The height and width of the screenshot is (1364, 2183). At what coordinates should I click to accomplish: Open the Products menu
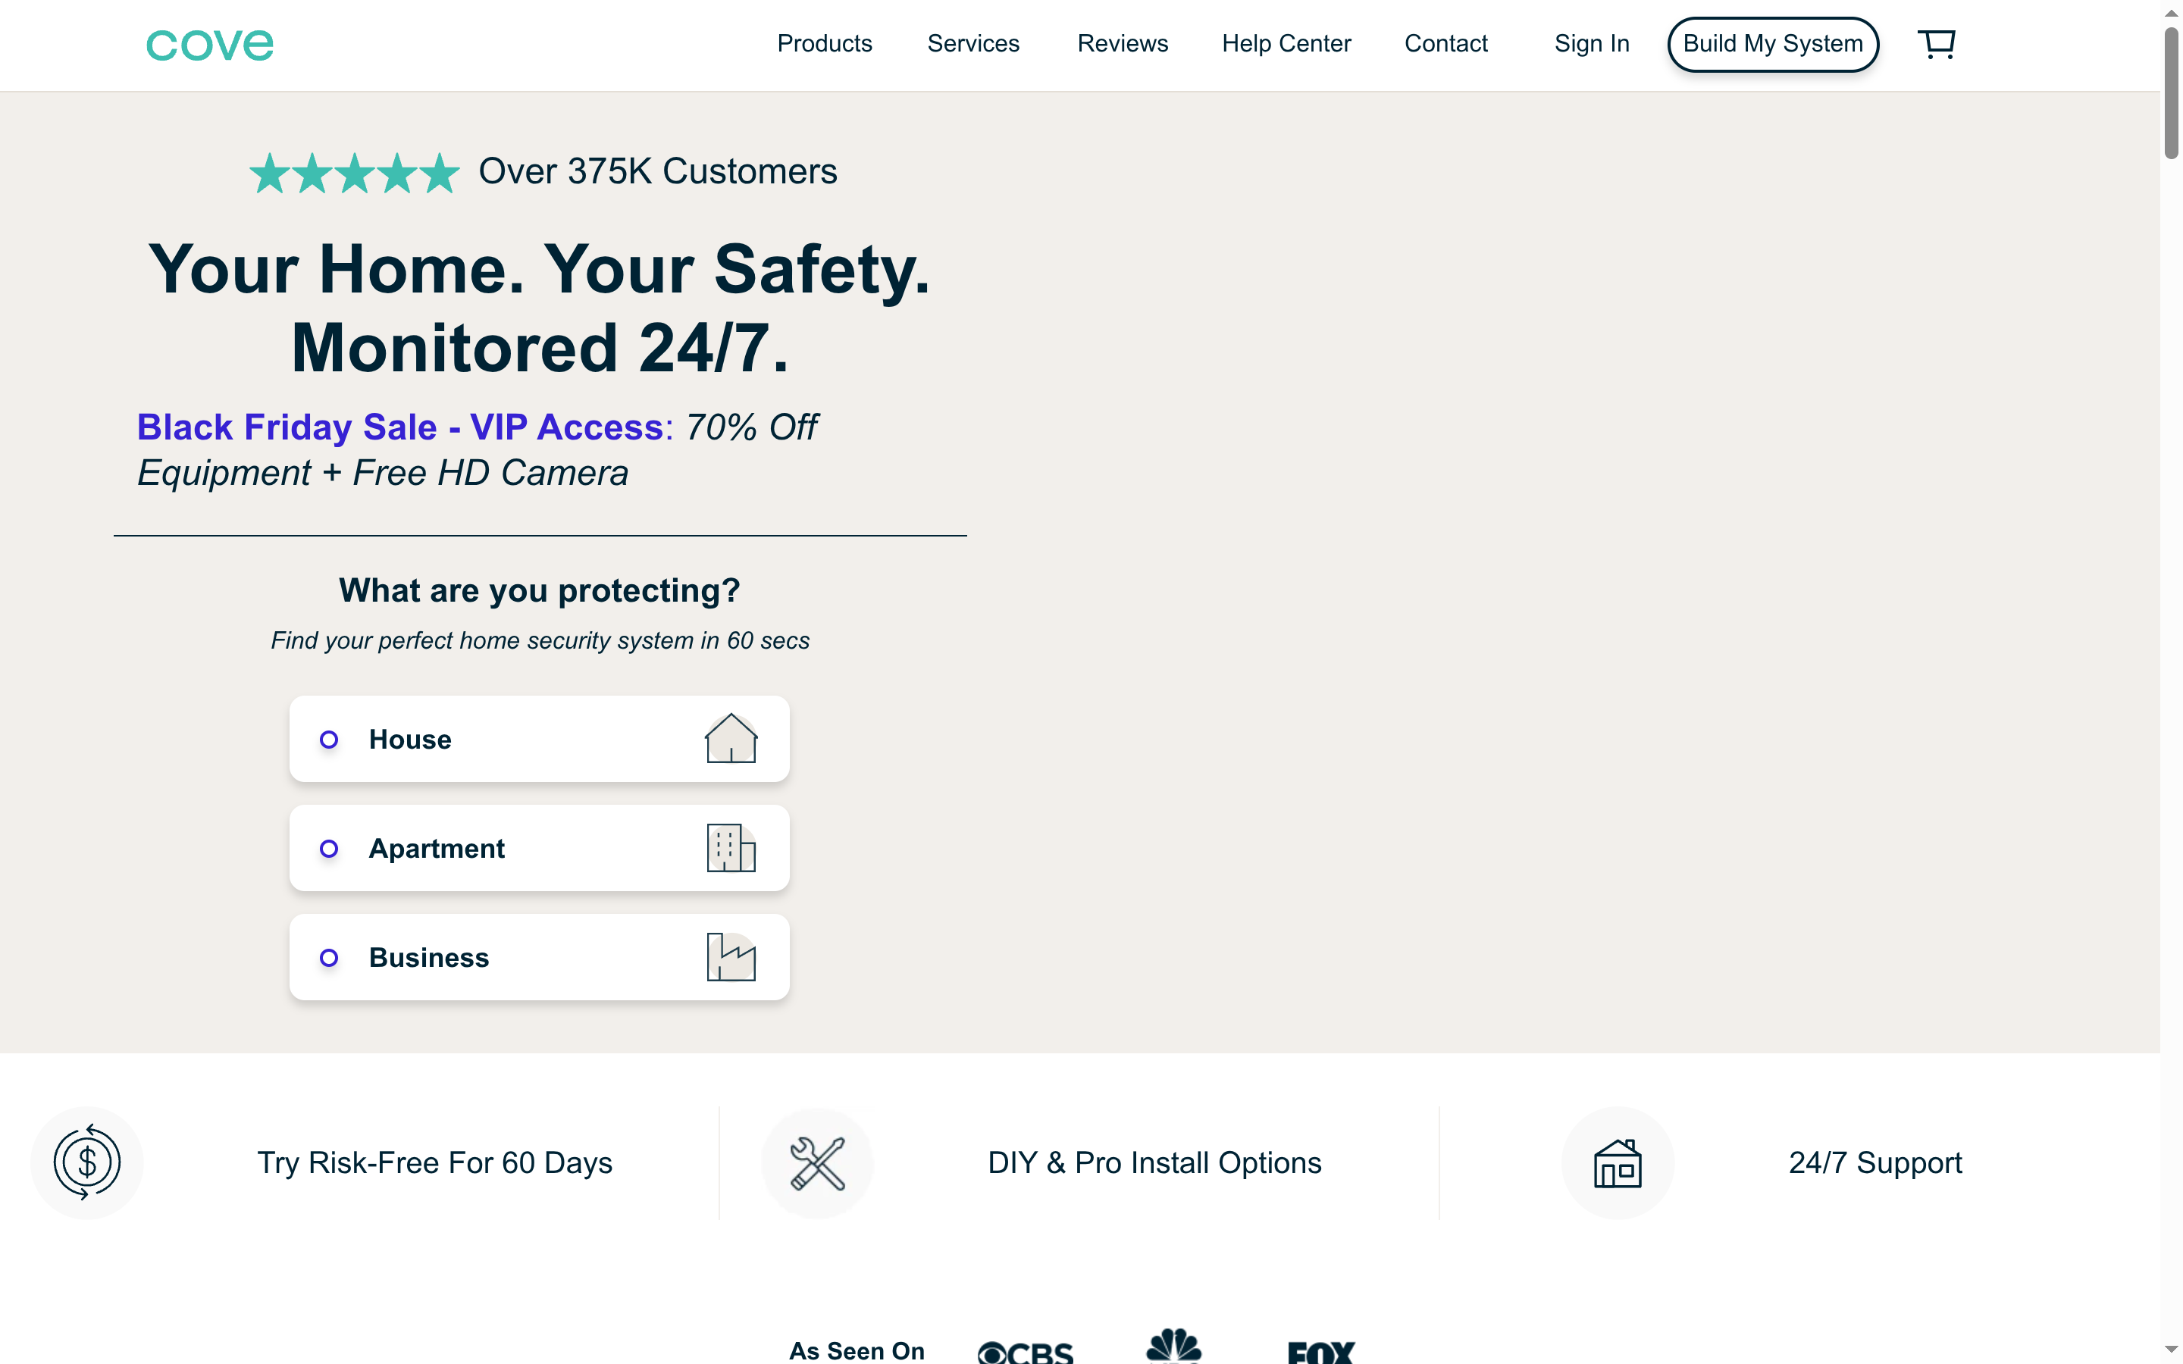coord(825,43)
